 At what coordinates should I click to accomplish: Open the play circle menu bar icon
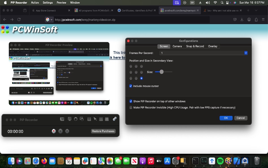click(x=184, y=3)
